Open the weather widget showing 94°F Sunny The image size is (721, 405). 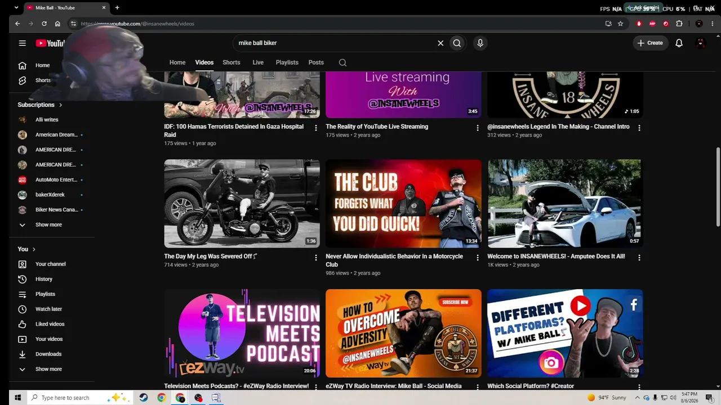tap(606, 398)
